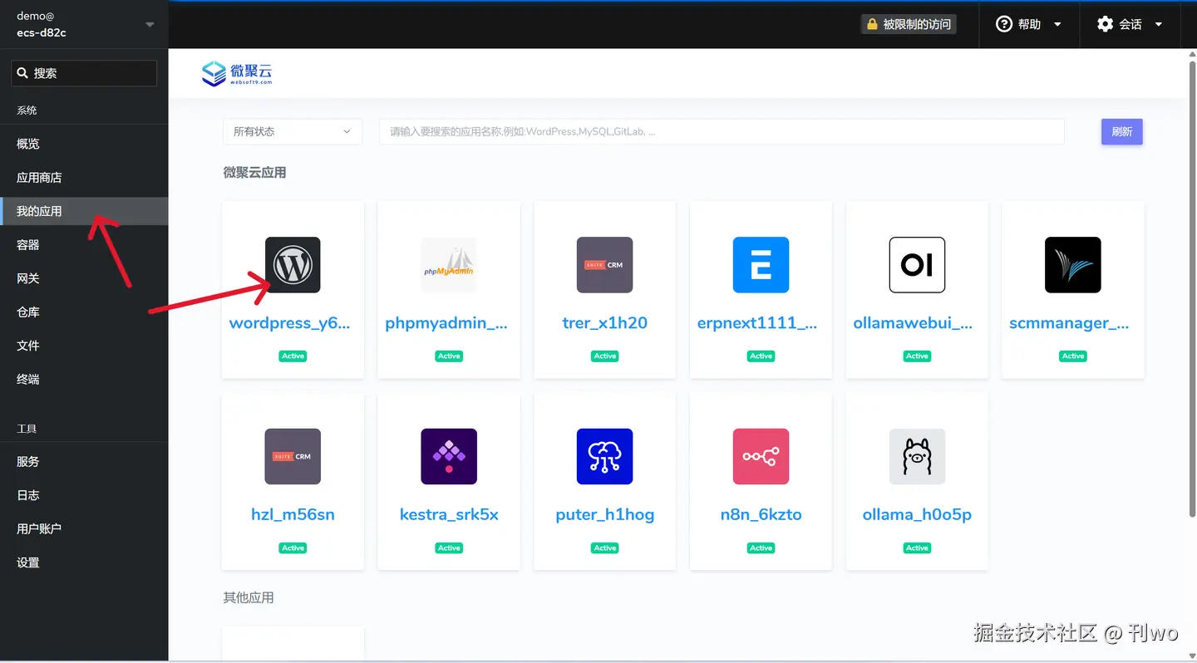Click Active badge under kestra_srk5x

pyautogui.click(x=449, y=548)
